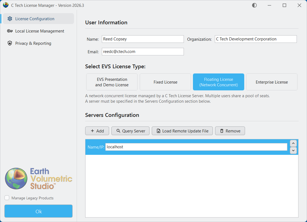Image resolution: width=307 pixels, height=222 pixels.
Task: Switch to Local License Management
Action: click(40, 31)
